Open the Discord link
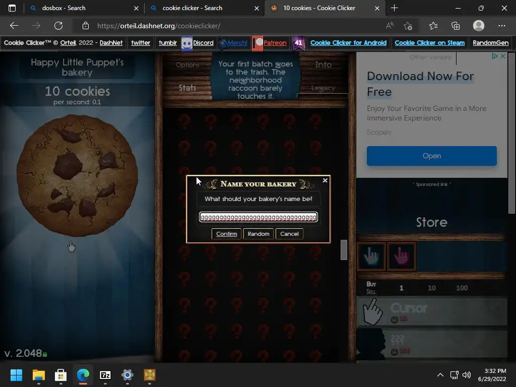Viewport: 516px width, 387px height. 203,43
